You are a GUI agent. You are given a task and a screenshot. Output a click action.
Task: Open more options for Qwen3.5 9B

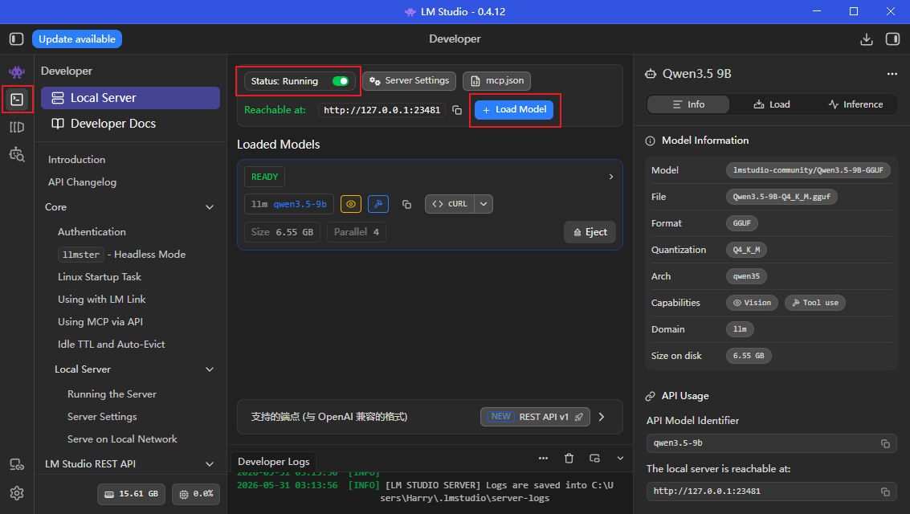(x=892, y=74)
